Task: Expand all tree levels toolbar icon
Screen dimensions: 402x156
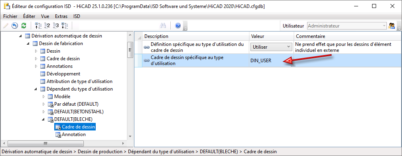Action: 65,26
